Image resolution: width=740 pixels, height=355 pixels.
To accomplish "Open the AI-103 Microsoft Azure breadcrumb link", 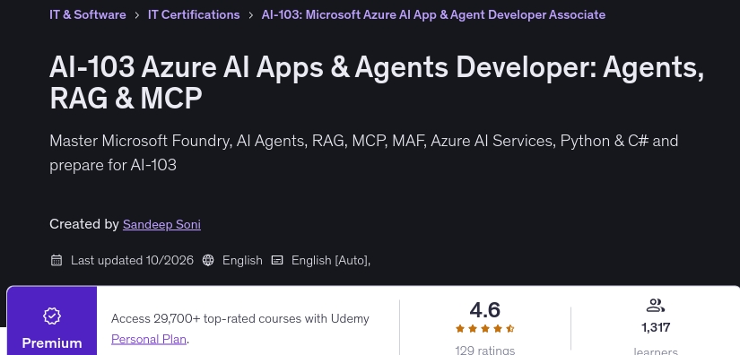I will point(433,14).
